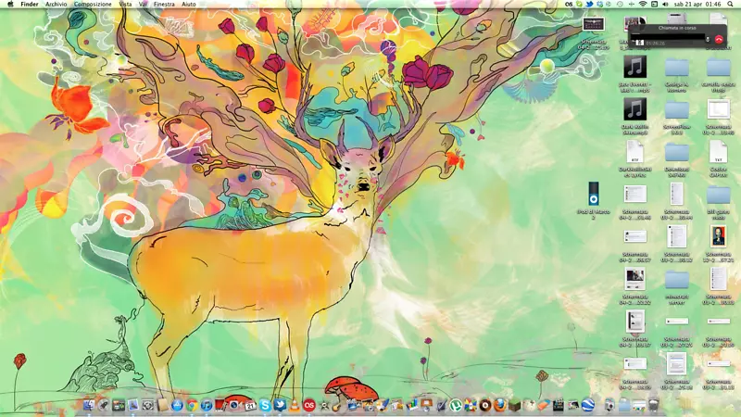Mute microphone in the call window
This screenshot has width=741, height=417.
[707, 39]
